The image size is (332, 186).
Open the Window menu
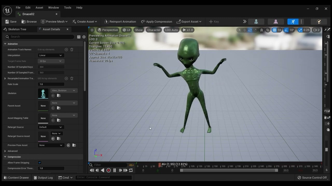[53, 7]
